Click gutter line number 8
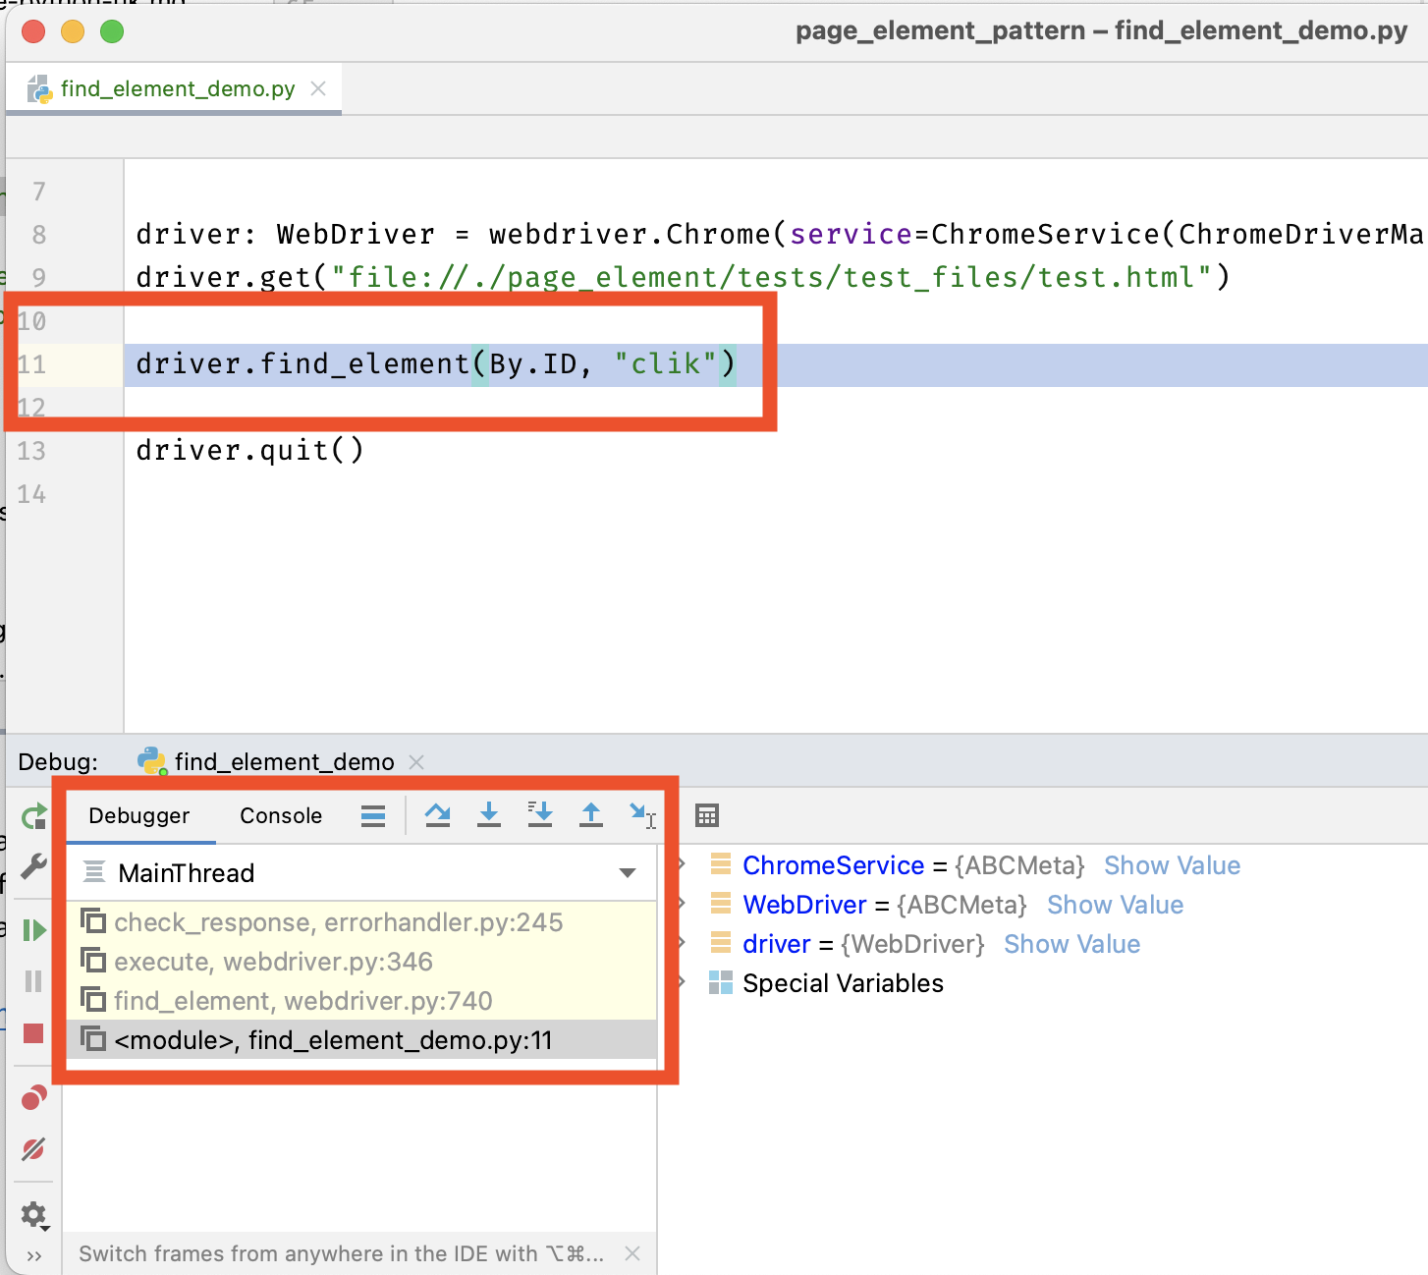Viewport: 1428px width, 1275px height. pyautogui.click(x=39, y=235)
